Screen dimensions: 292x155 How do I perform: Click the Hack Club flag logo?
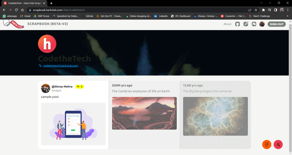pyautogui.click(x=13, y=24)
